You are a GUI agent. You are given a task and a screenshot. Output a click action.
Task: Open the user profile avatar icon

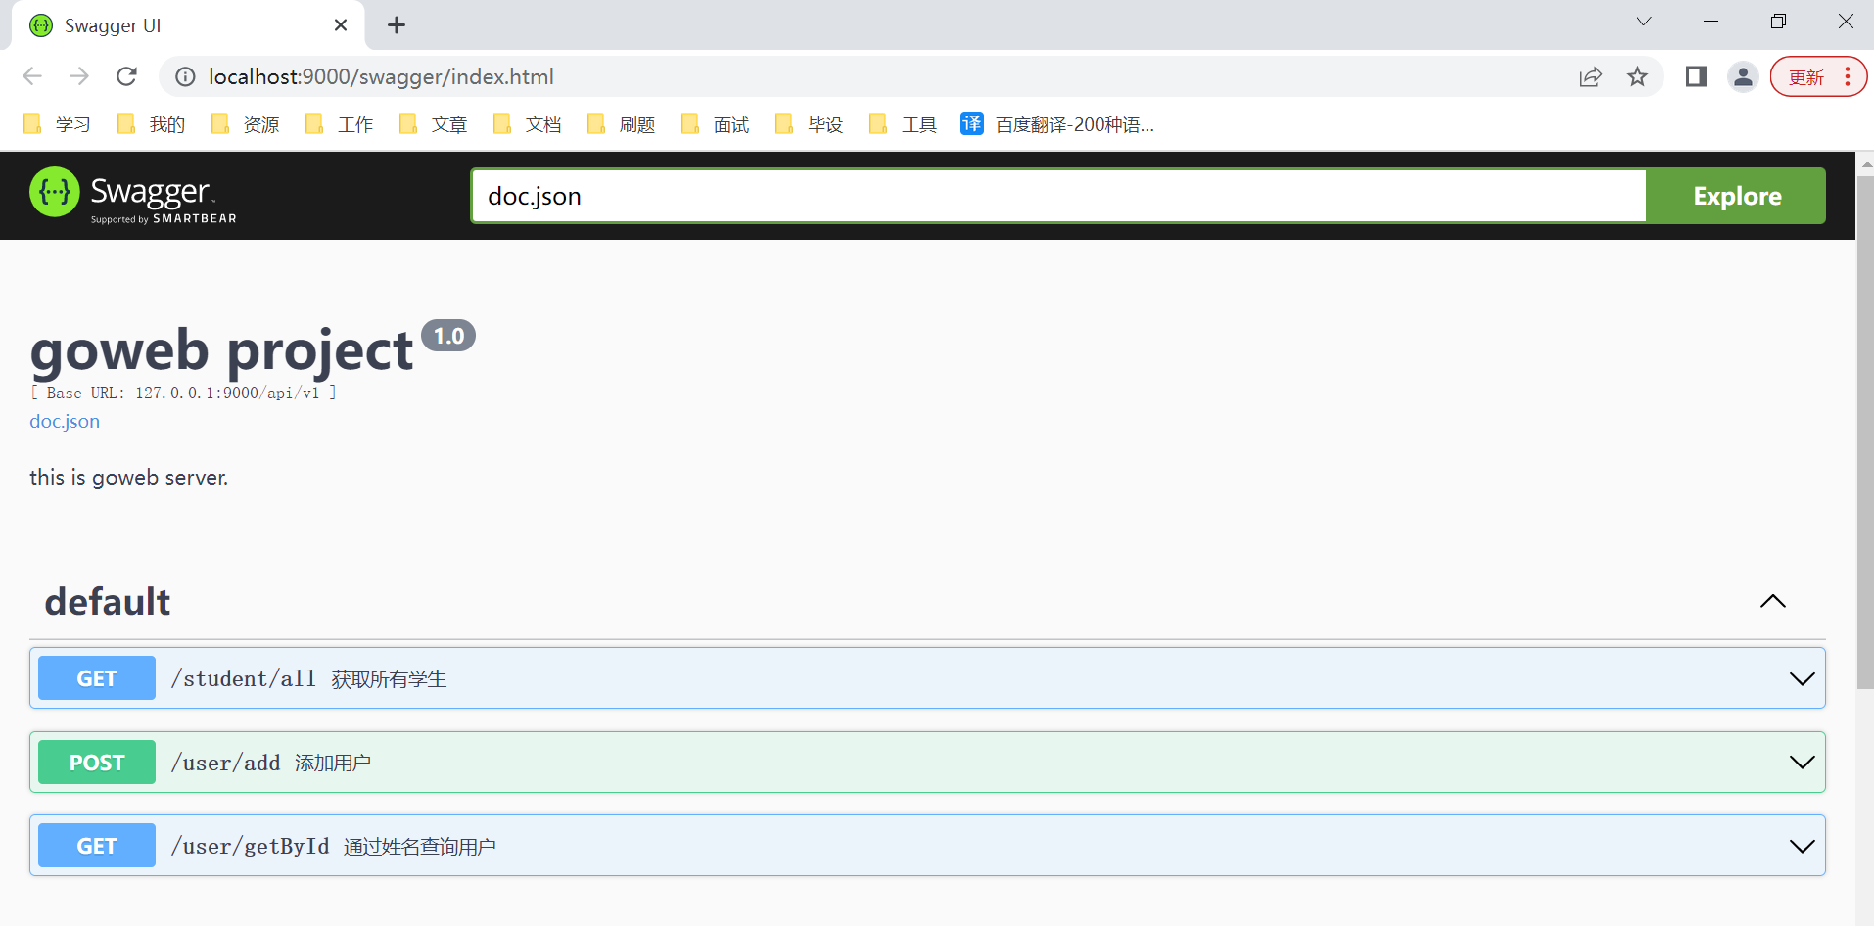(x=1743, y=76)
